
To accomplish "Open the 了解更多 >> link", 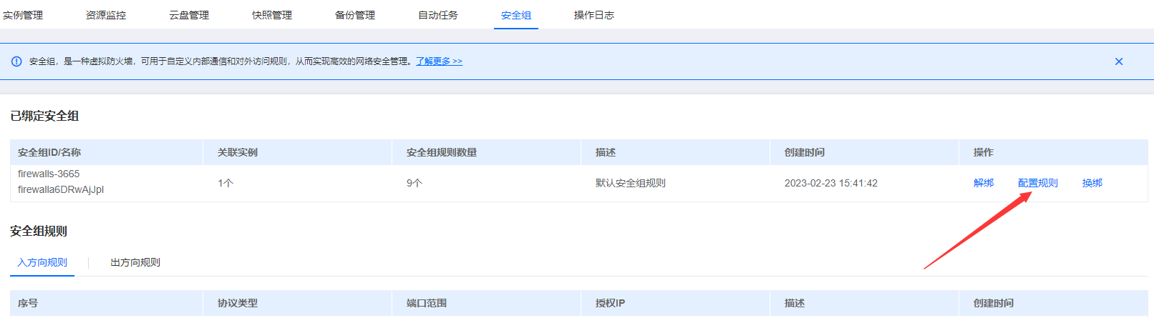I will [x=439, y=61].
